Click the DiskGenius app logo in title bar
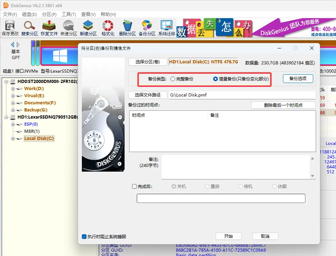 point(6,5)
